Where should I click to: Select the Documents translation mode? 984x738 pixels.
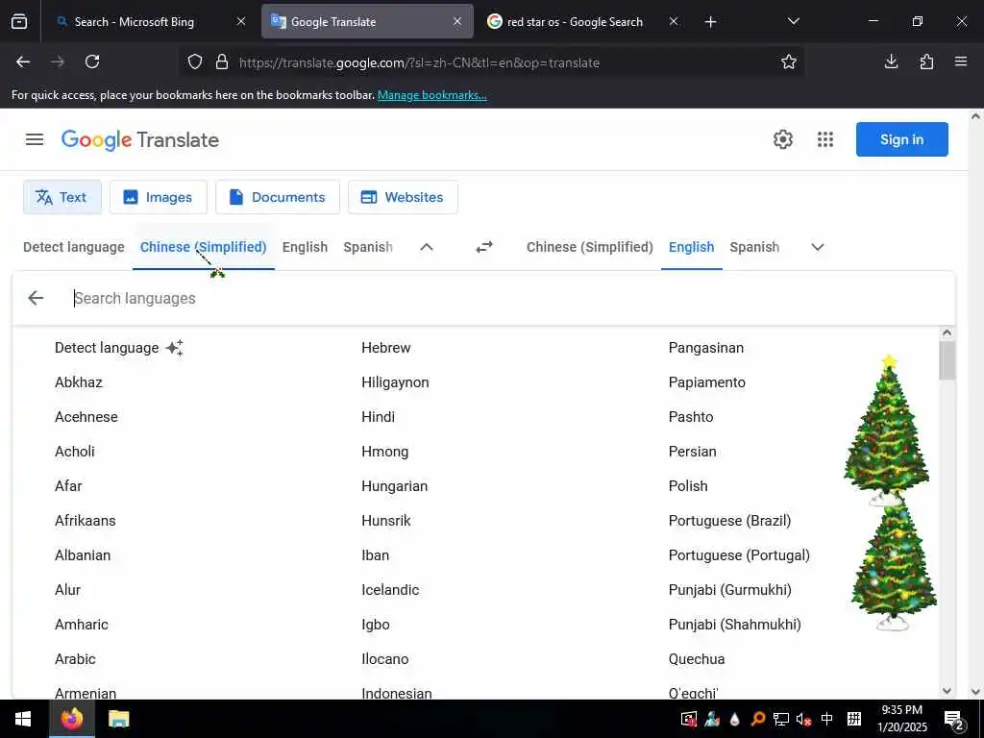pyautogui.click(x=278, y=197)
